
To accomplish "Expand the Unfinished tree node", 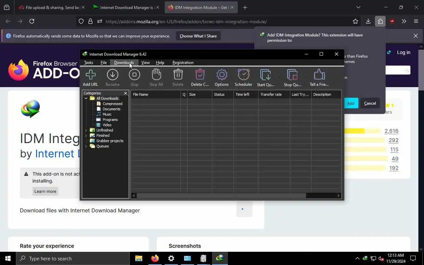I will pos(86,130).
